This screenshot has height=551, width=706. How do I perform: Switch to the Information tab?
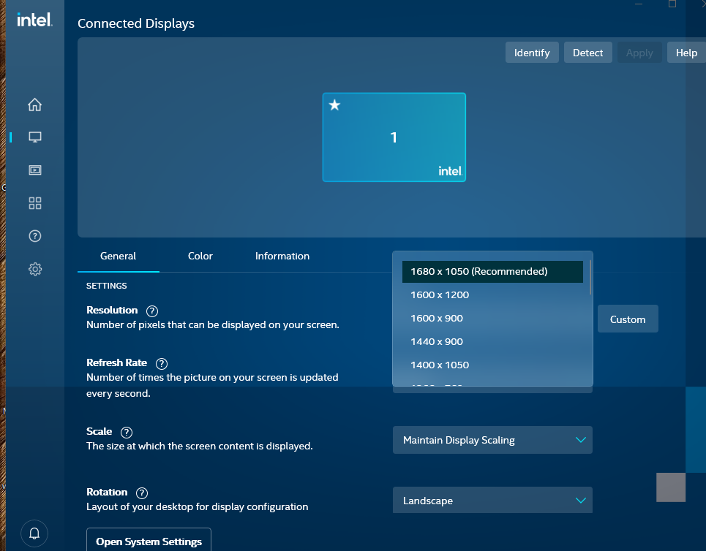[x=282, y=256]
